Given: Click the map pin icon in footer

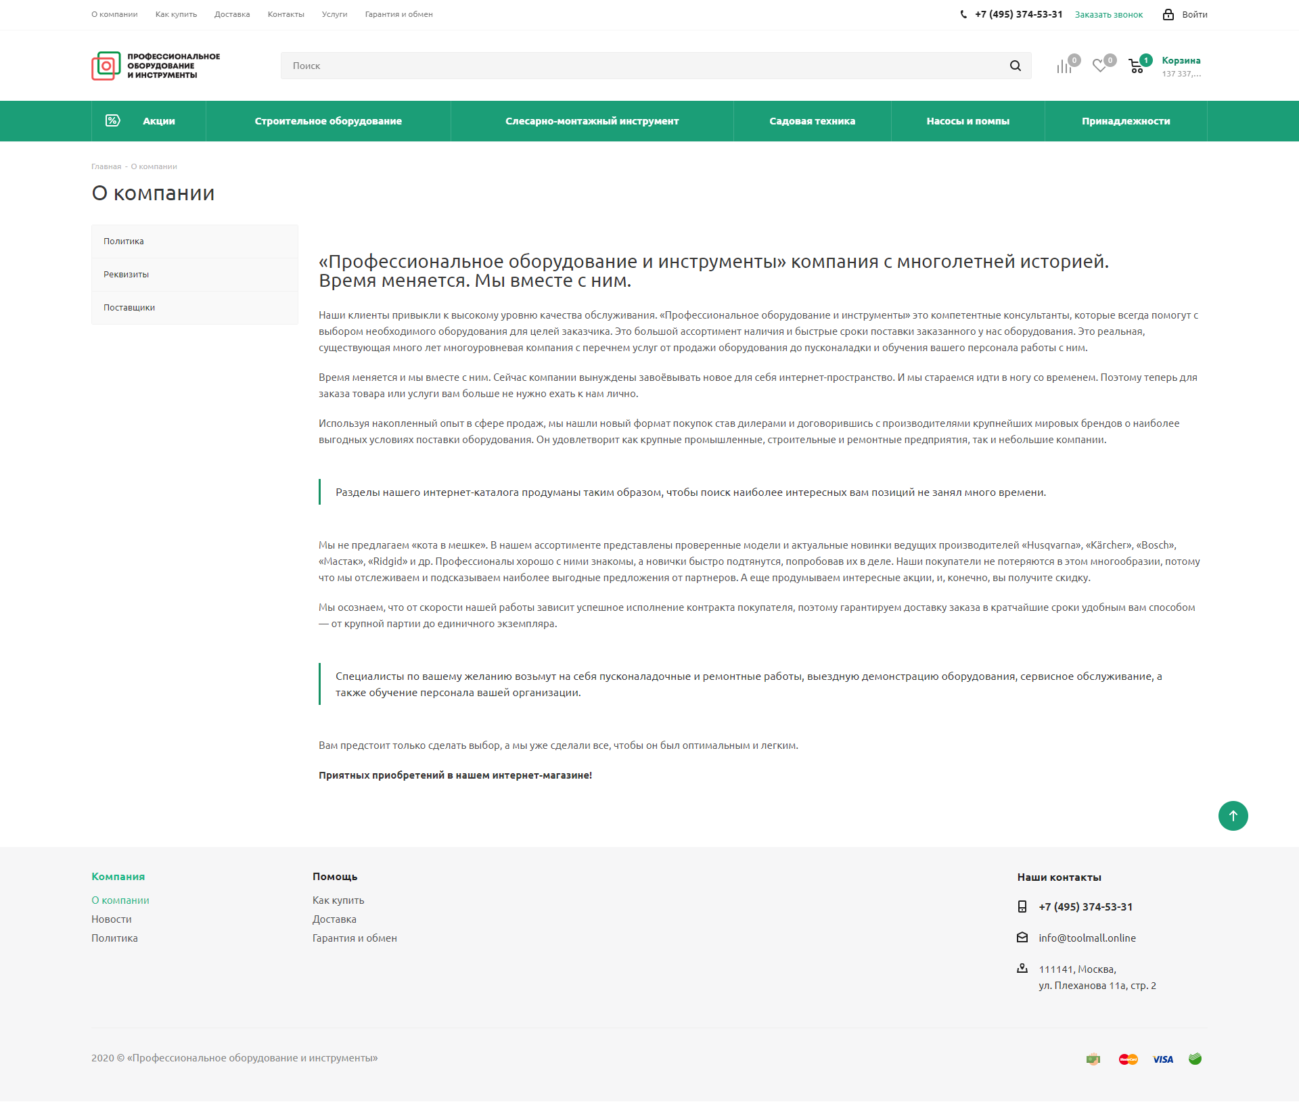Looking at the screenshot, I should click(x=1022, y=969).
